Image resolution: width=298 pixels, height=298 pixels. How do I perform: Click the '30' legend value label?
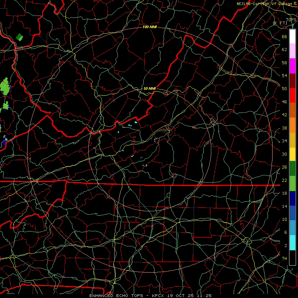(284, 154)
